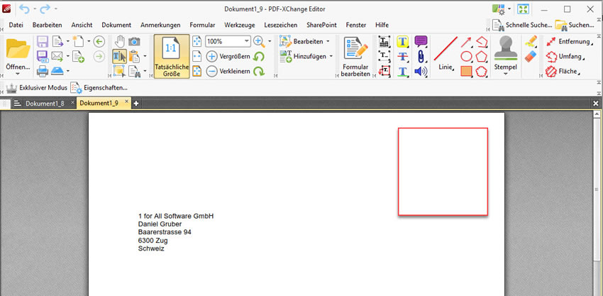Select the yellow Highlight Text tool

click(403, 41)
